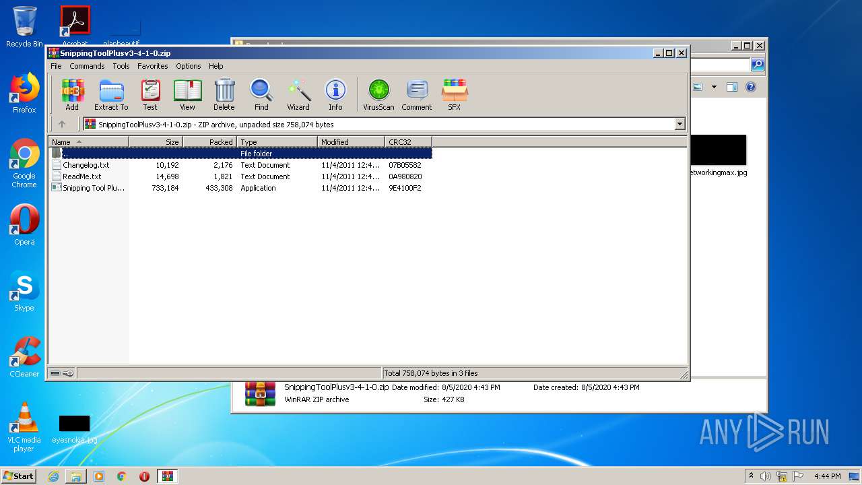Go up one level with arrow icon
This screenshot has height=485, width=862.
coord(62,124)
